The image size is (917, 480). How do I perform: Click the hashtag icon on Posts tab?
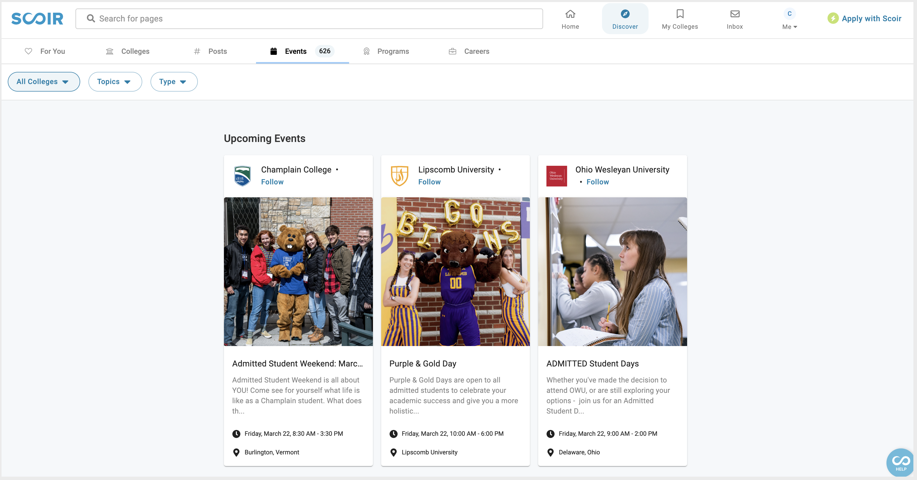(x=197, y=51)
